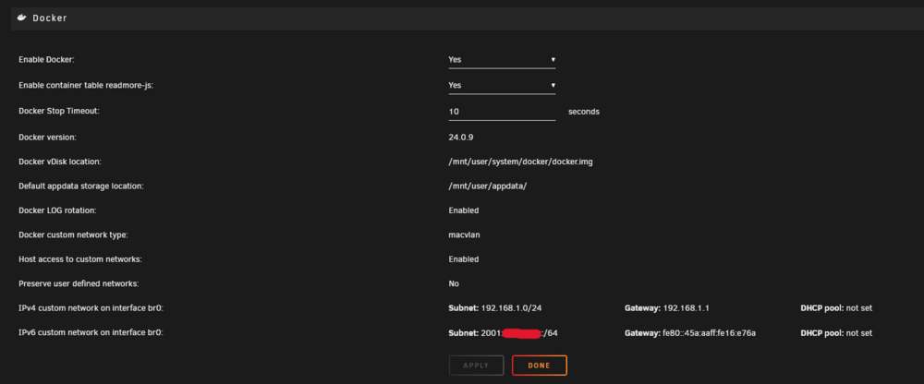Click the appdata path /mnt/user/appdata/

tap(487, 186)
